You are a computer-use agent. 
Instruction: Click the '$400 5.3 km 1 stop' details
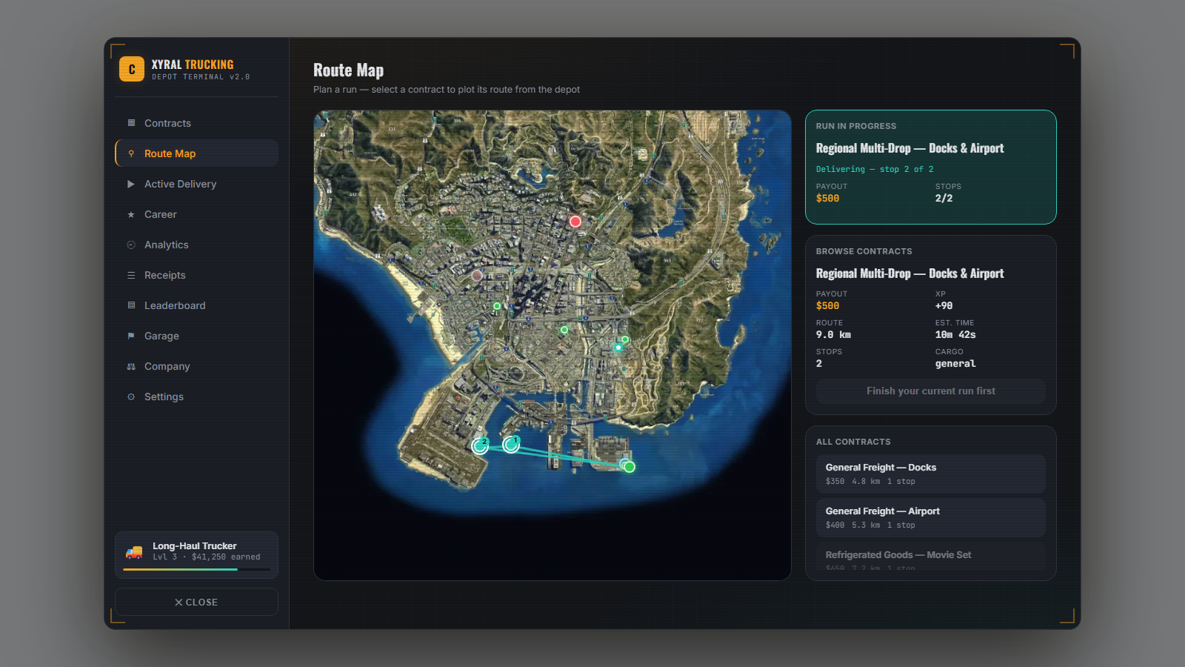(x=870, y=525)
